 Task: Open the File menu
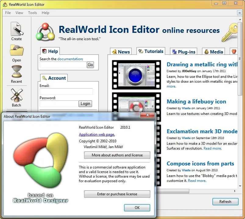point(8,13)
